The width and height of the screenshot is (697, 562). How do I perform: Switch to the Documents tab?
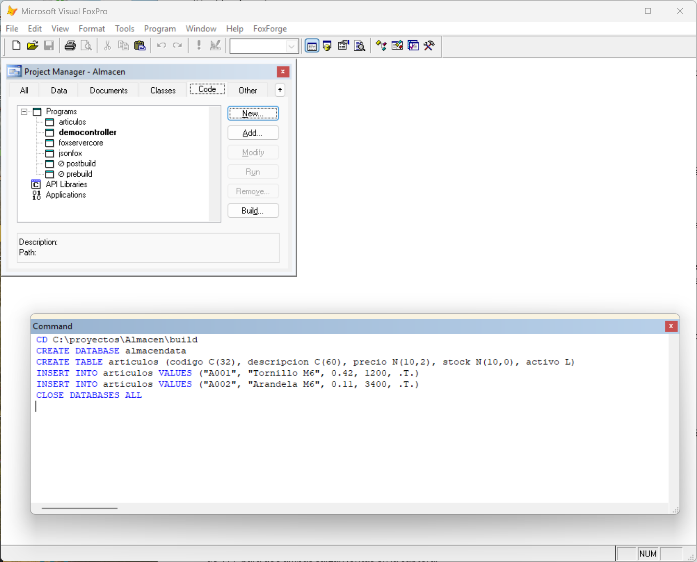click(x=108, y=90)
